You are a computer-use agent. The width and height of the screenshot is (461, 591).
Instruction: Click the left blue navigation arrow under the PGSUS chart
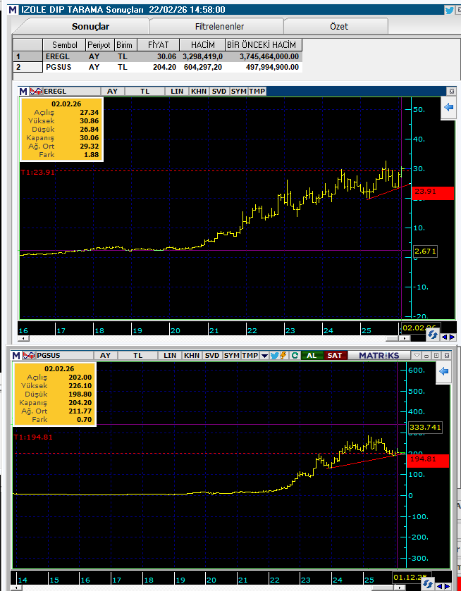tap(439, 587)
